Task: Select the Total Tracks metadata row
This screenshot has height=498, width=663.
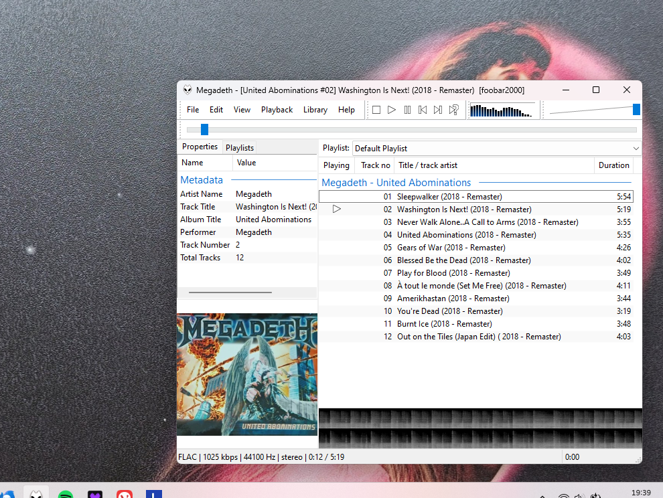Action: (247, 258)
